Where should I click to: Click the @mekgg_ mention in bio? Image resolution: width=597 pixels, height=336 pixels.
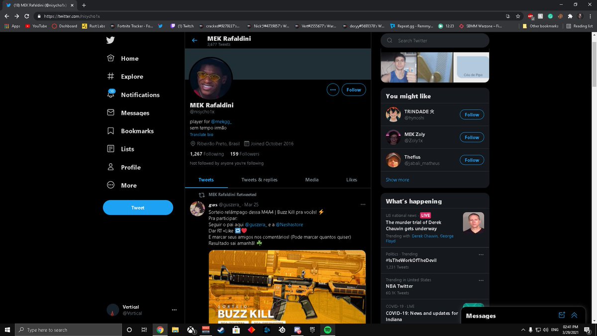pyautogui.click(x=221, y=121)
